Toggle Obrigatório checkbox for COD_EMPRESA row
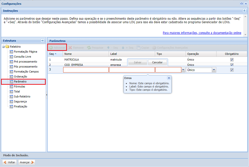Screen dimensions: 249x167 click(x=232, y=65)
